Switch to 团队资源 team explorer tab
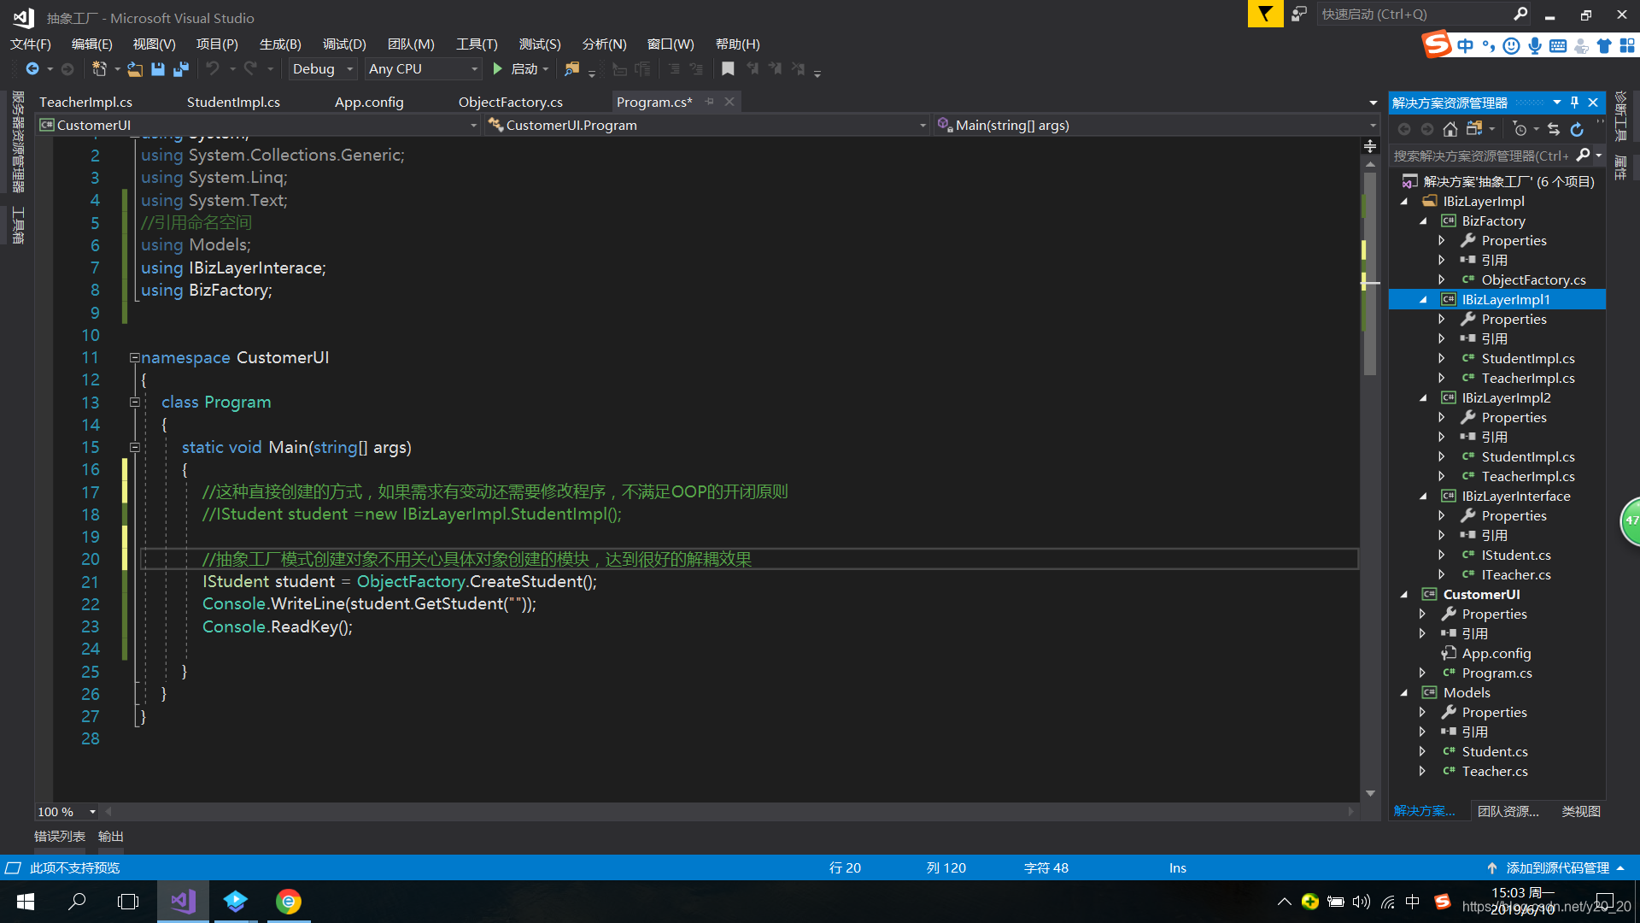The height and width of the screenshot is (923, 1640). (1508, 812)
